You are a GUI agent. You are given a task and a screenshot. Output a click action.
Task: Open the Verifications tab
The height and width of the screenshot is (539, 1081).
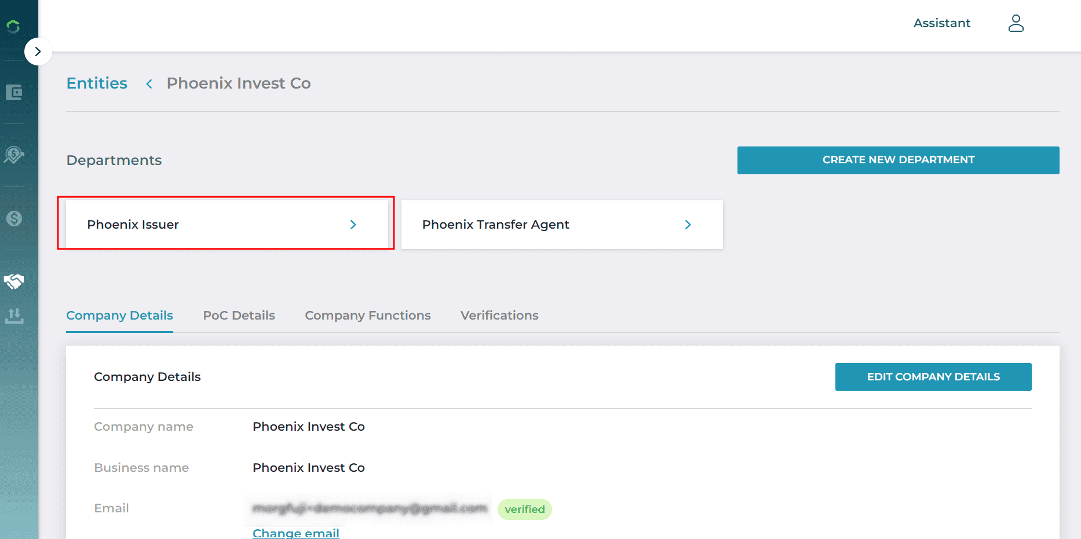click(x=499, y=316)
